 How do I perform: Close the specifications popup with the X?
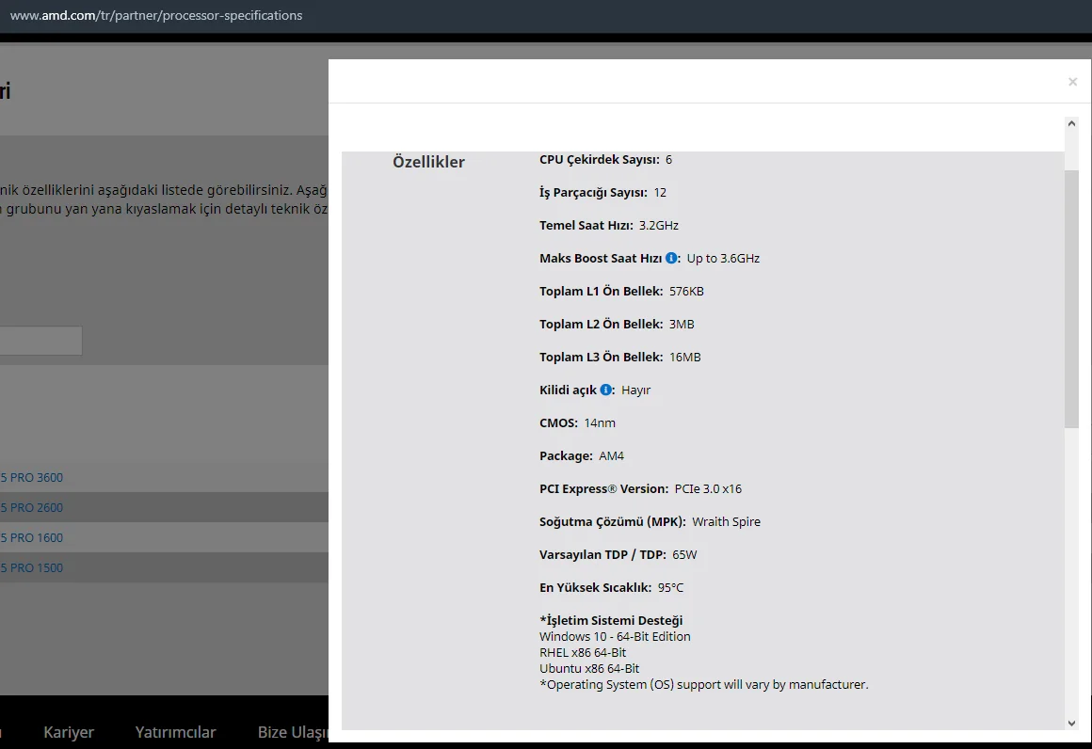pyautogui.click(x=1072, y=82)
